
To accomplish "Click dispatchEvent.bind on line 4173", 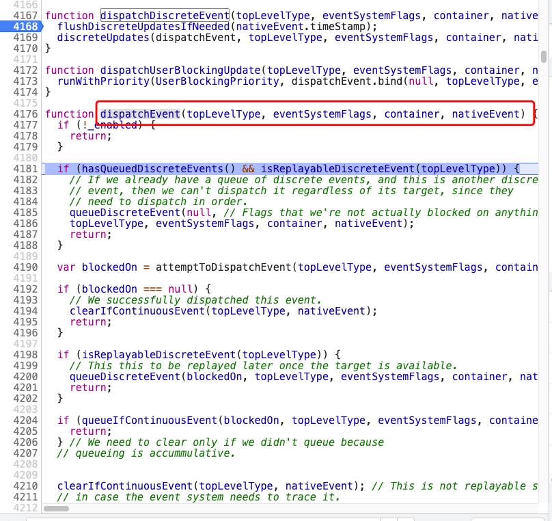I will click(x=347, y=81).
